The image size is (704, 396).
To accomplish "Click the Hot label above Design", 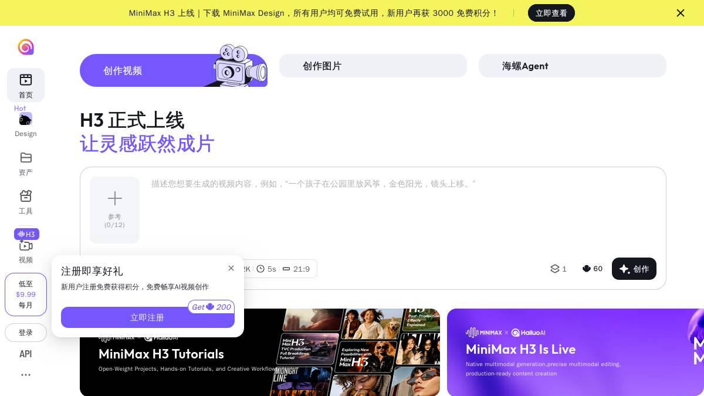I will pyautogui.click(x=20, y=109).
